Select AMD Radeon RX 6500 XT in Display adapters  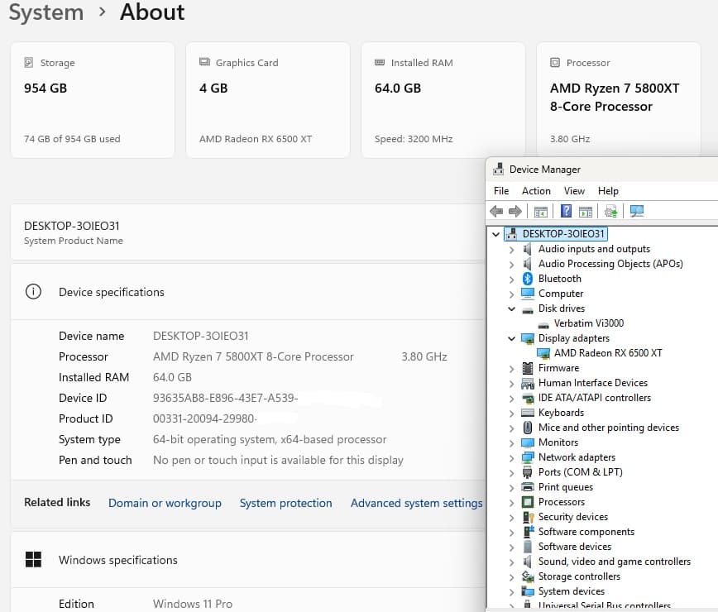(608, 353)
